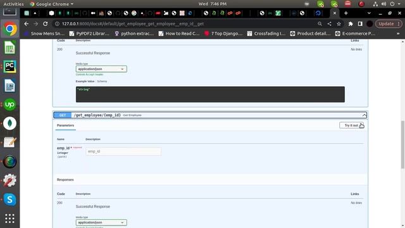
Task: Open MongoDB Compass from the dock
Action: coord(10,123)
